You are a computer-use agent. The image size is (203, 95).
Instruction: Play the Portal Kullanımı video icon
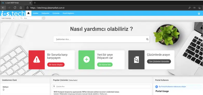[156, 87]
